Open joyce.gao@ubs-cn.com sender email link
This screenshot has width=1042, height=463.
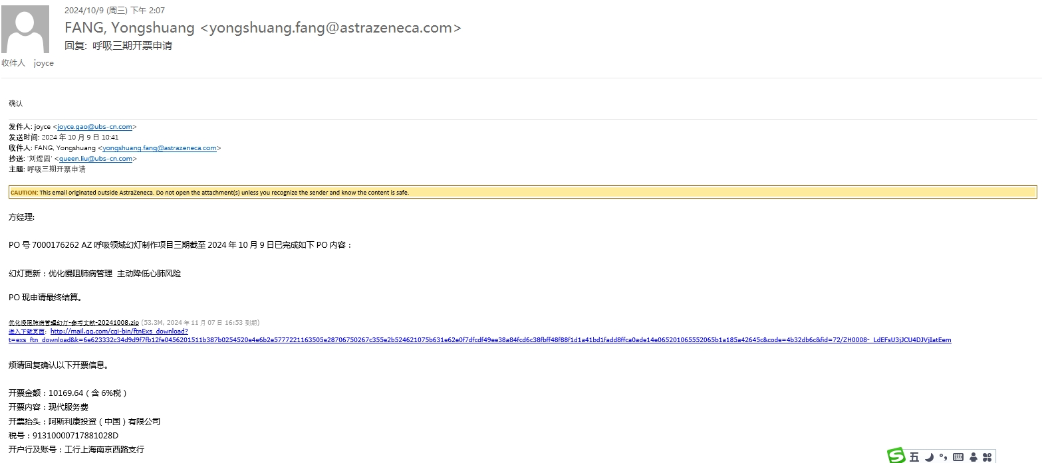(x=94, y=127)
